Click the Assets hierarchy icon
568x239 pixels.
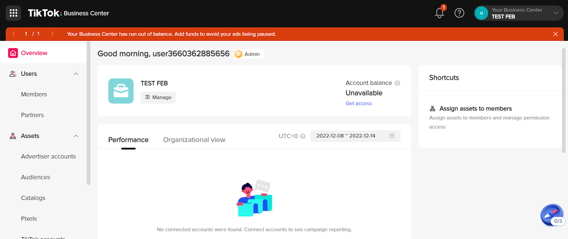(x=13, y=136)
